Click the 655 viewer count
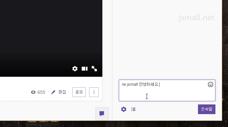Screen dimensions: 228x127 [38, 92]
